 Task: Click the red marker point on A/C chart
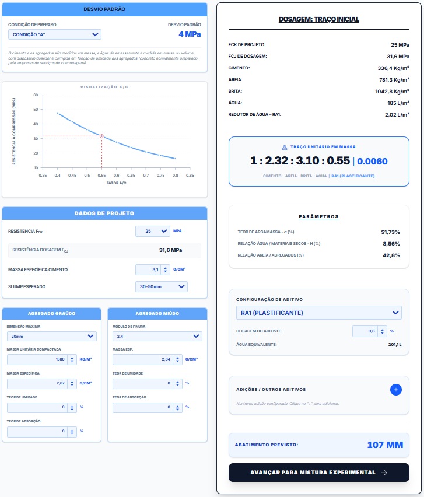point(101,136)
